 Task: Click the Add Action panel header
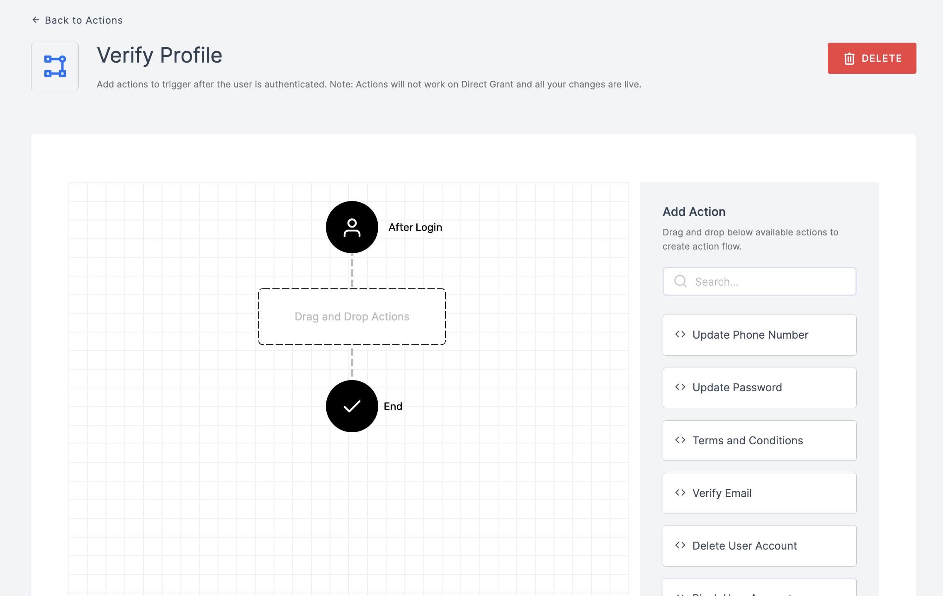693,211
